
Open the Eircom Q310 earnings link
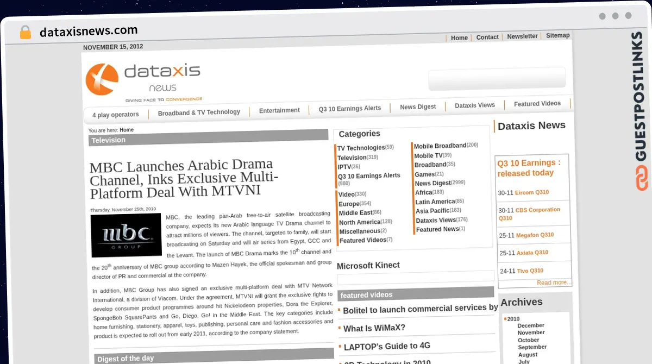[x=532, y=192]
